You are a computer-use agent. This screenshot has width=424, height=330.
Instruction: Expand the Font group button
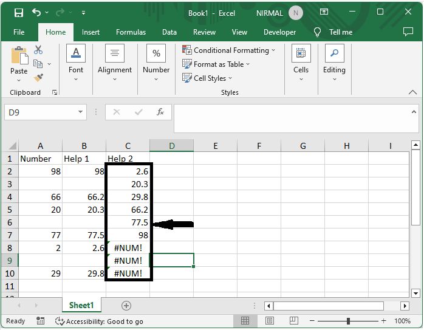tap(76, 63)
